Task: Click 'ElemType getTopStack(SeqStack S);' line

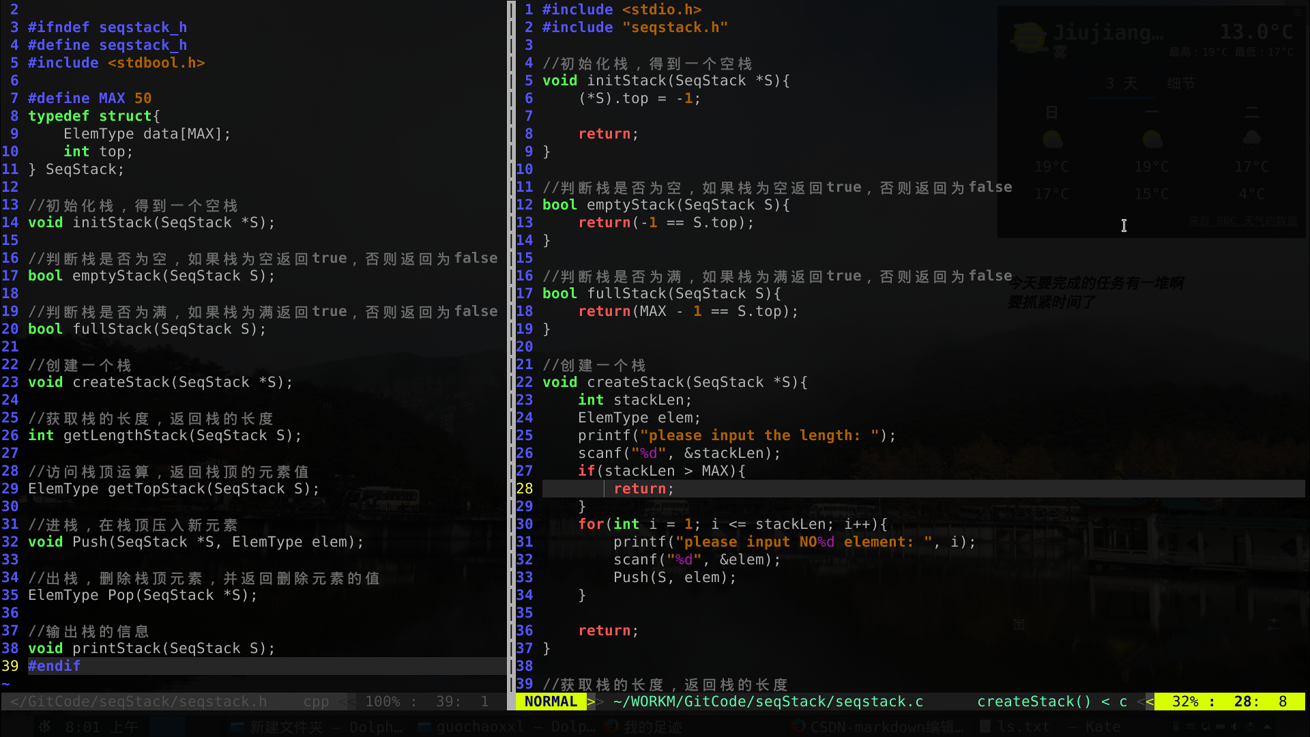Action: click(174, 489)
